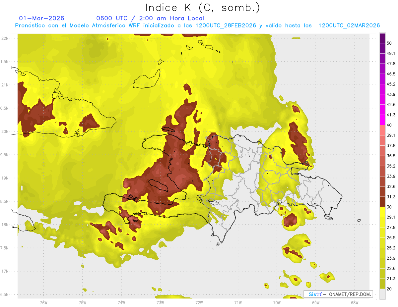Click the latitude axis label "19N"
398x307 pixels.
pyautogui.click(x=5, y=178)
